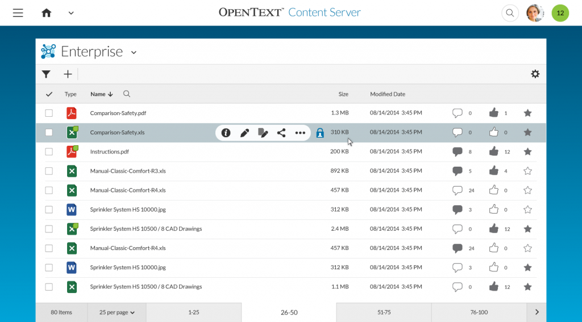This screenshot has height=322, width=582.
Task: Toggle star on Instructions.pdf
Action: 527,151
